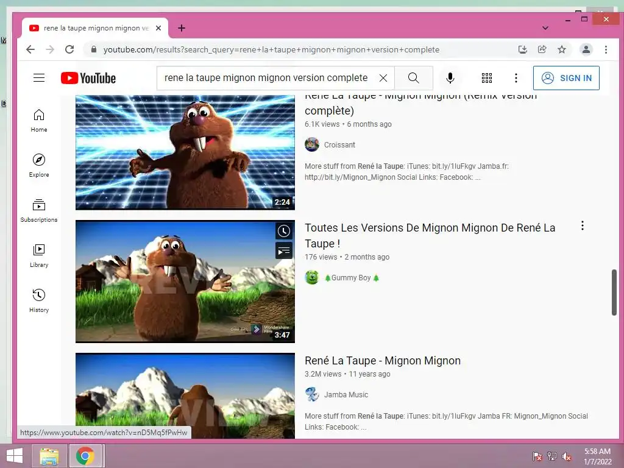Click the browser address bar URL
Screen dimensions: 624x468
click(271, 49)
